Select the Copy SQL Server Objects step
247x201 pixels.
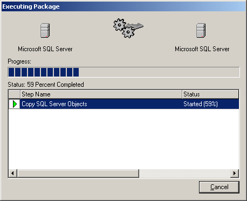point(123,104)
